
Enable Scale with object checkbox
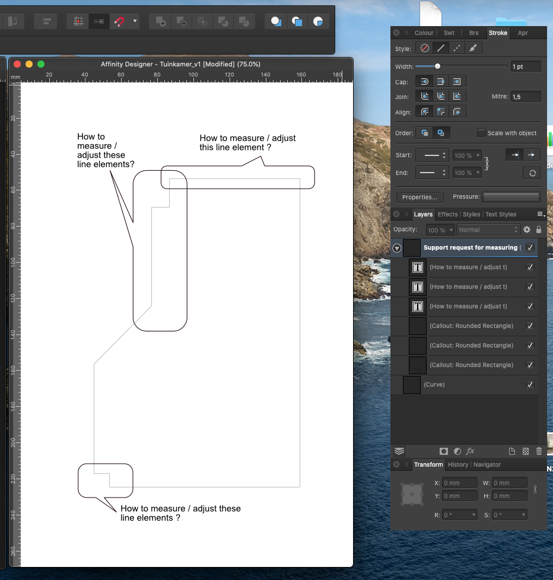tap(481, 132)
